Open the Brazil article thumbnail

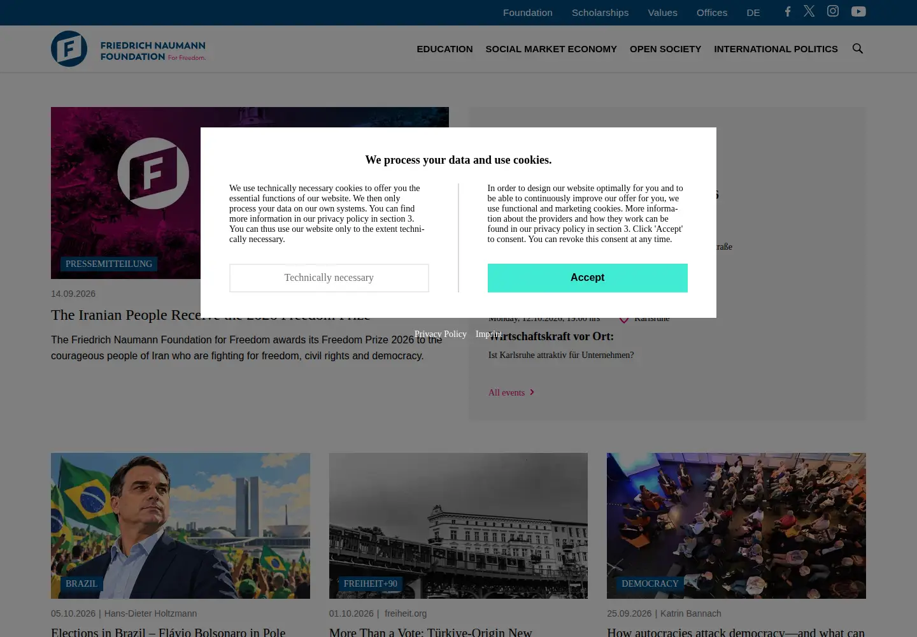click(180, 526)
